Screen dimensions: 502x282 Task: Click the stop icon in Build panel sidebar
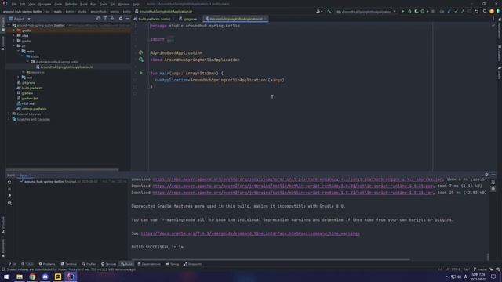point(9,189)
